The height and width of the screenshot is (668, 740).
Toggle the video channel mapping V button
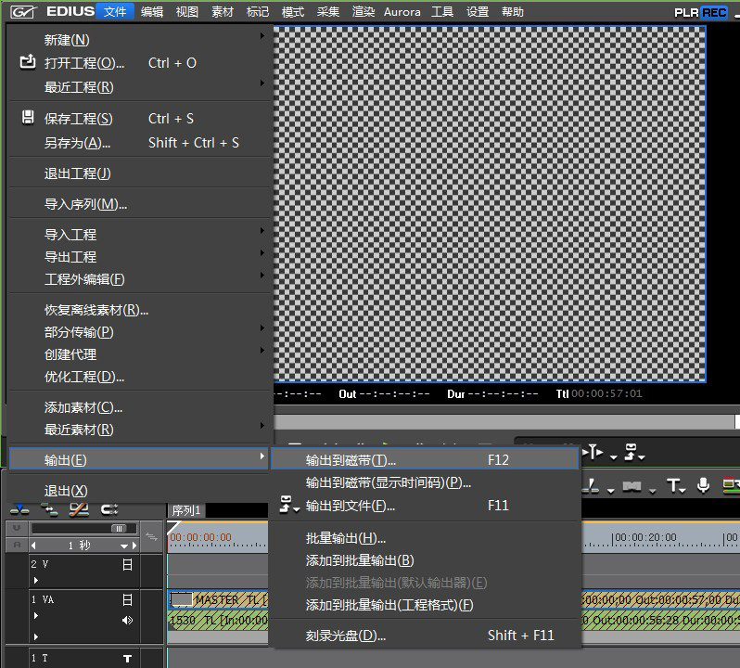[17, 528]
